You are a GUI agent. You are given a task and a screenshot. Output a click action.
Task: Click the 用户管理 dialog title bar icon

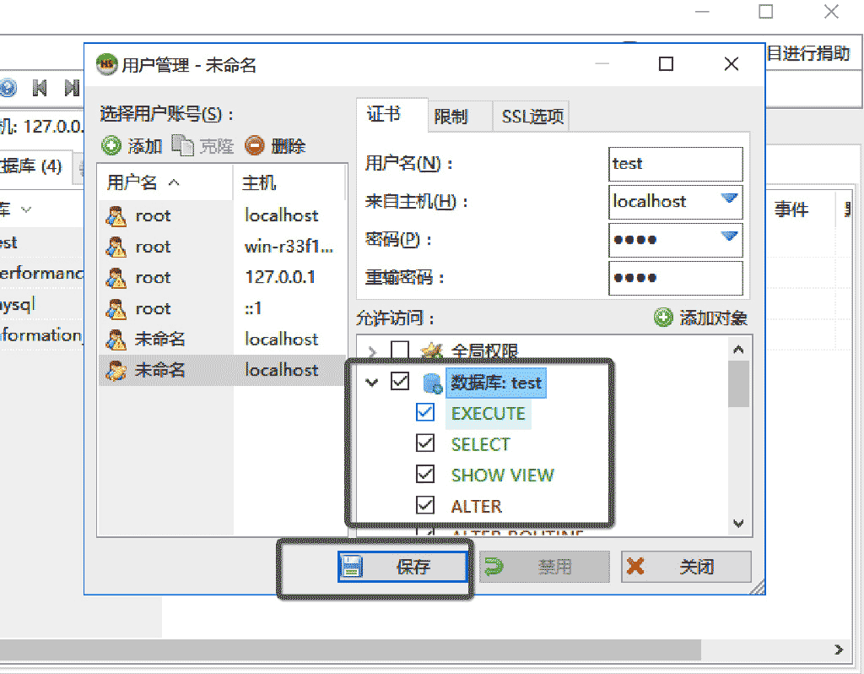point(105,63)
